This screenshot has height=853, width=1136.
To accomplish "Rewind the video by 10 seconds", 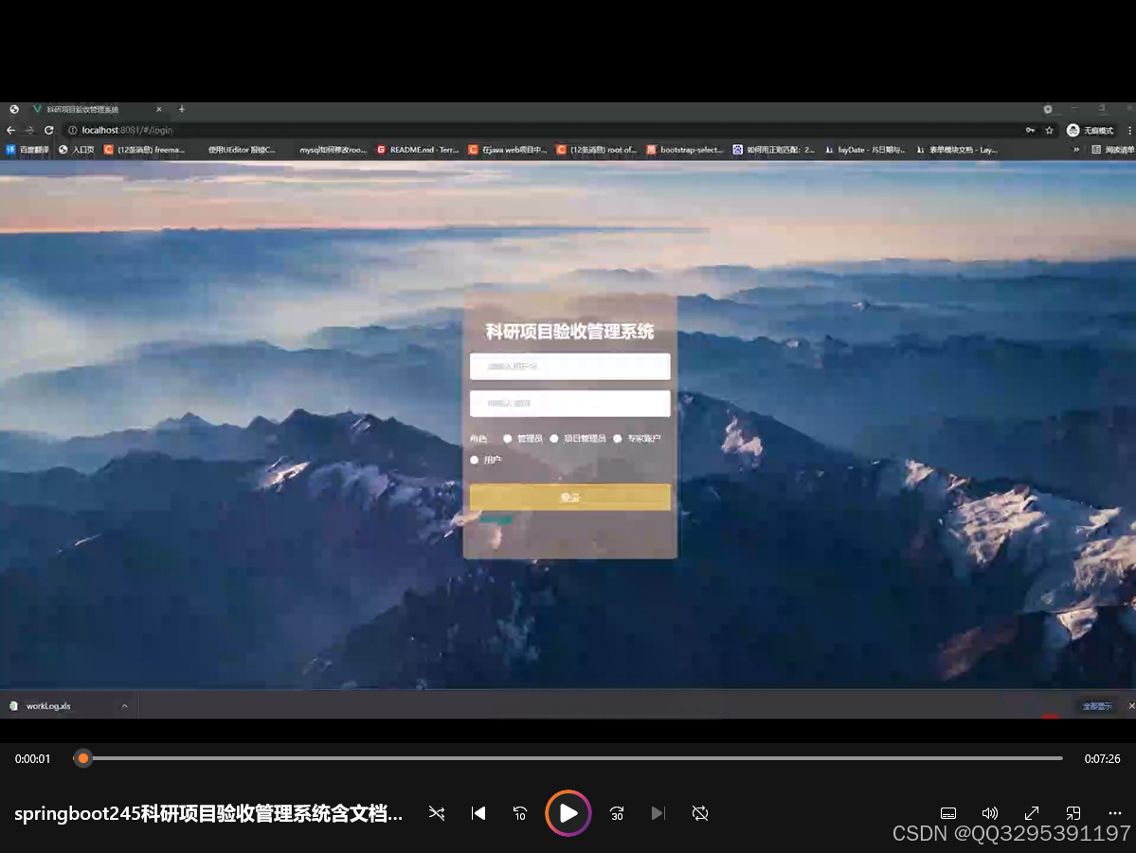I will click(x=520, y=813).
